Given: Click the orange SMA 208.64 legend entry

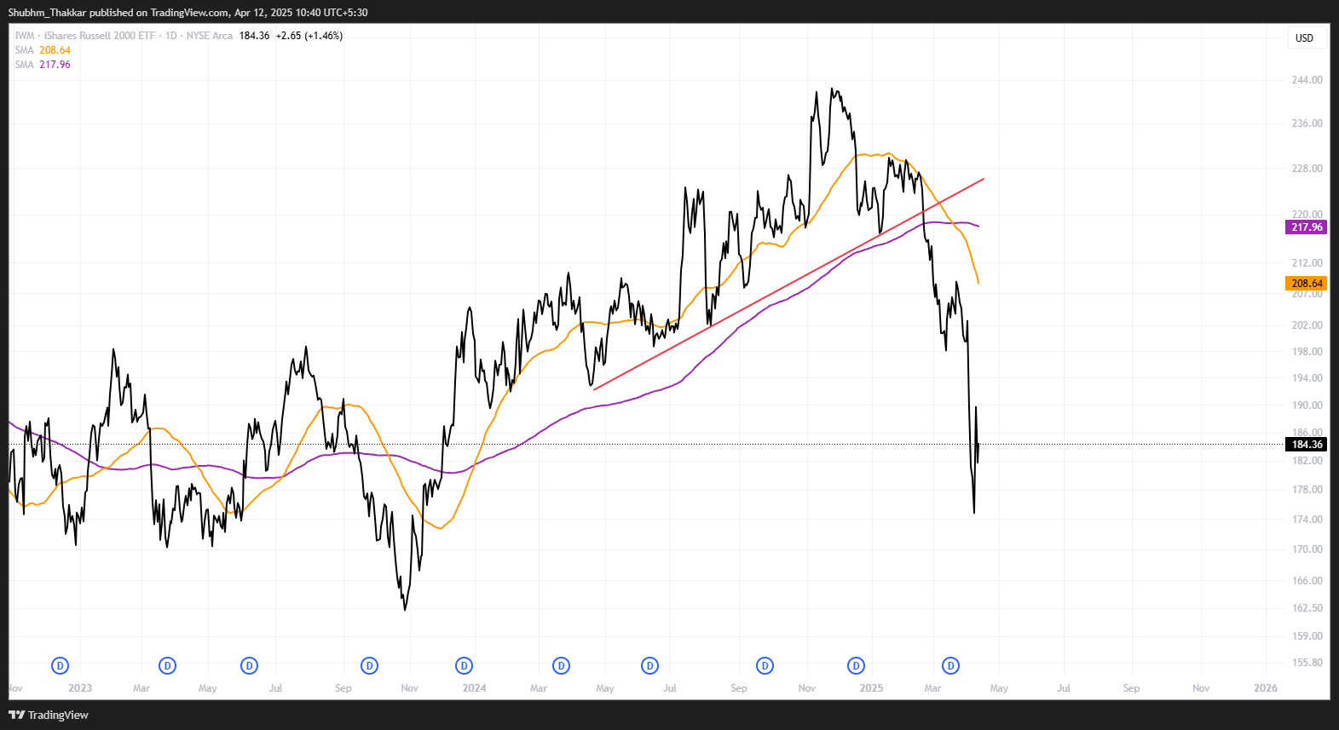Looking at the screenshot, I should click(x=43, y=50).
